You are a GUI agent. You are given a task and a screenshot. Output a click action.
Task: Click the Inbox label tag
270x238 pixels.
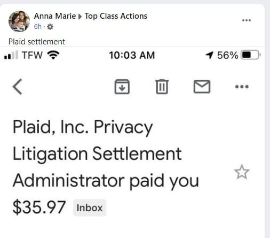(90, 208)
